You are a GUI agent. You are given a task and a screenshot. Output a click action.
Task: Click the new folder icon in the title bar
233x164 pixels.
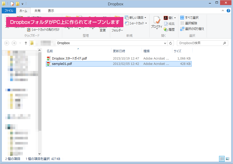(18, 4)
